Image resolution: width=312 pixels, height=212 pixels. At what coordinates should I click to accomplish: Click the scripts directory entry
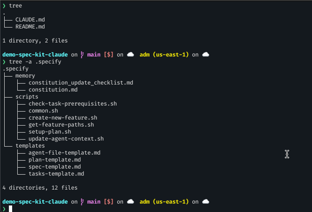point(27,97)
